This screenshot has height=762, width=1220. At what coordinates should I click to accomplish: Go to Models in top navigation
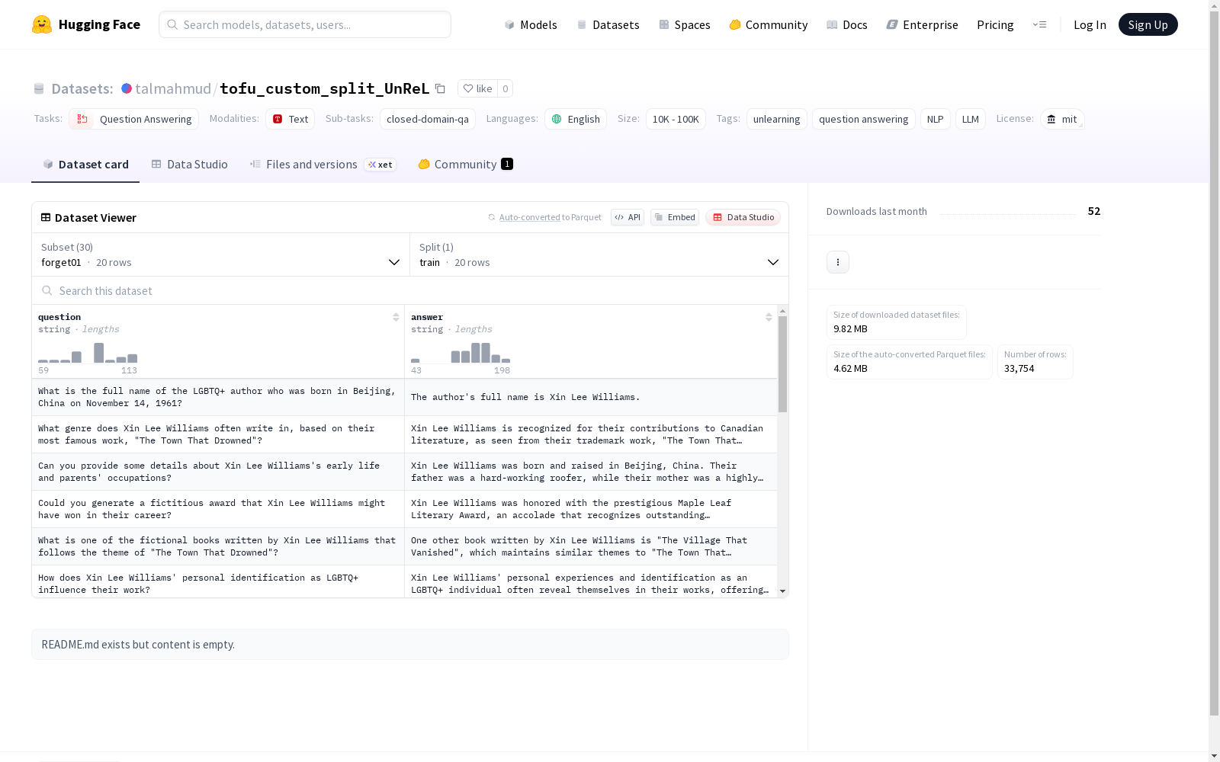click(531, 24)
